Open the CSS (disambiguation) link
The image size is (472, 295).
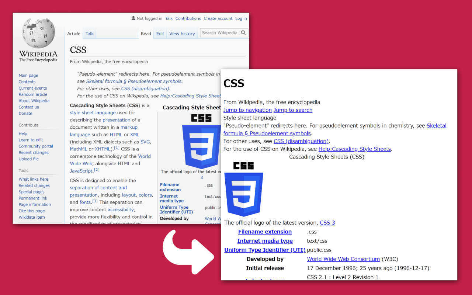301,141
